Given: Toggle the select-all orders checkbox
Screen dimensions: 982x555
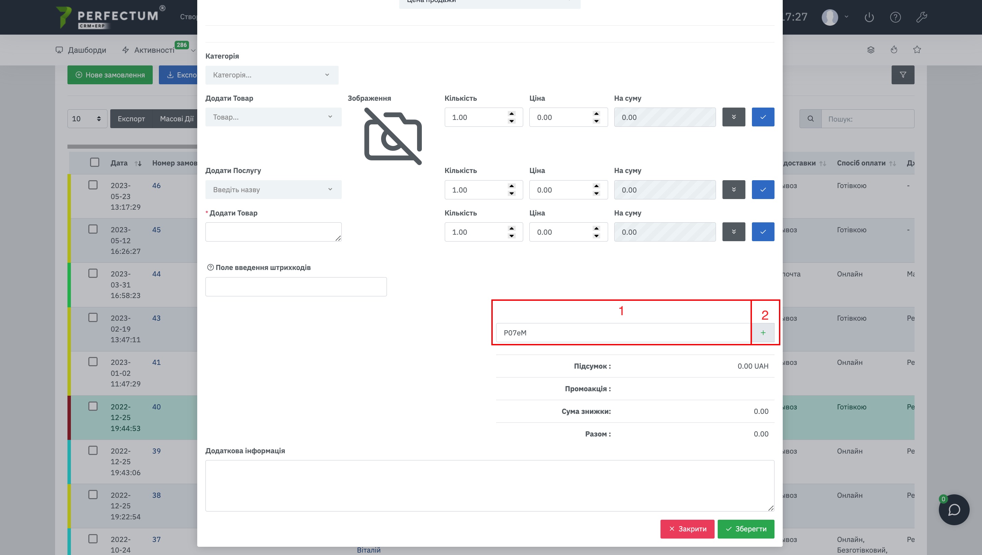Looking at the screenshot, I should click(x=95, y=162).
